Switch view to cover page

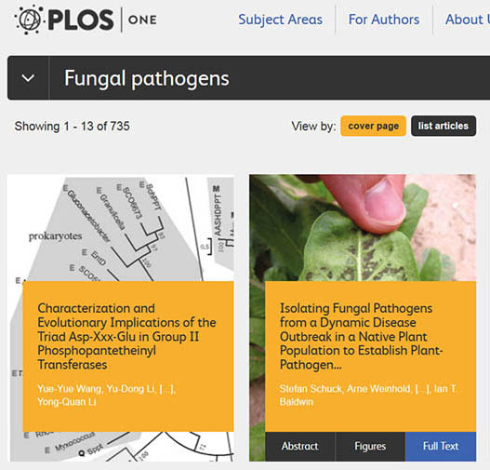point(374,126)
